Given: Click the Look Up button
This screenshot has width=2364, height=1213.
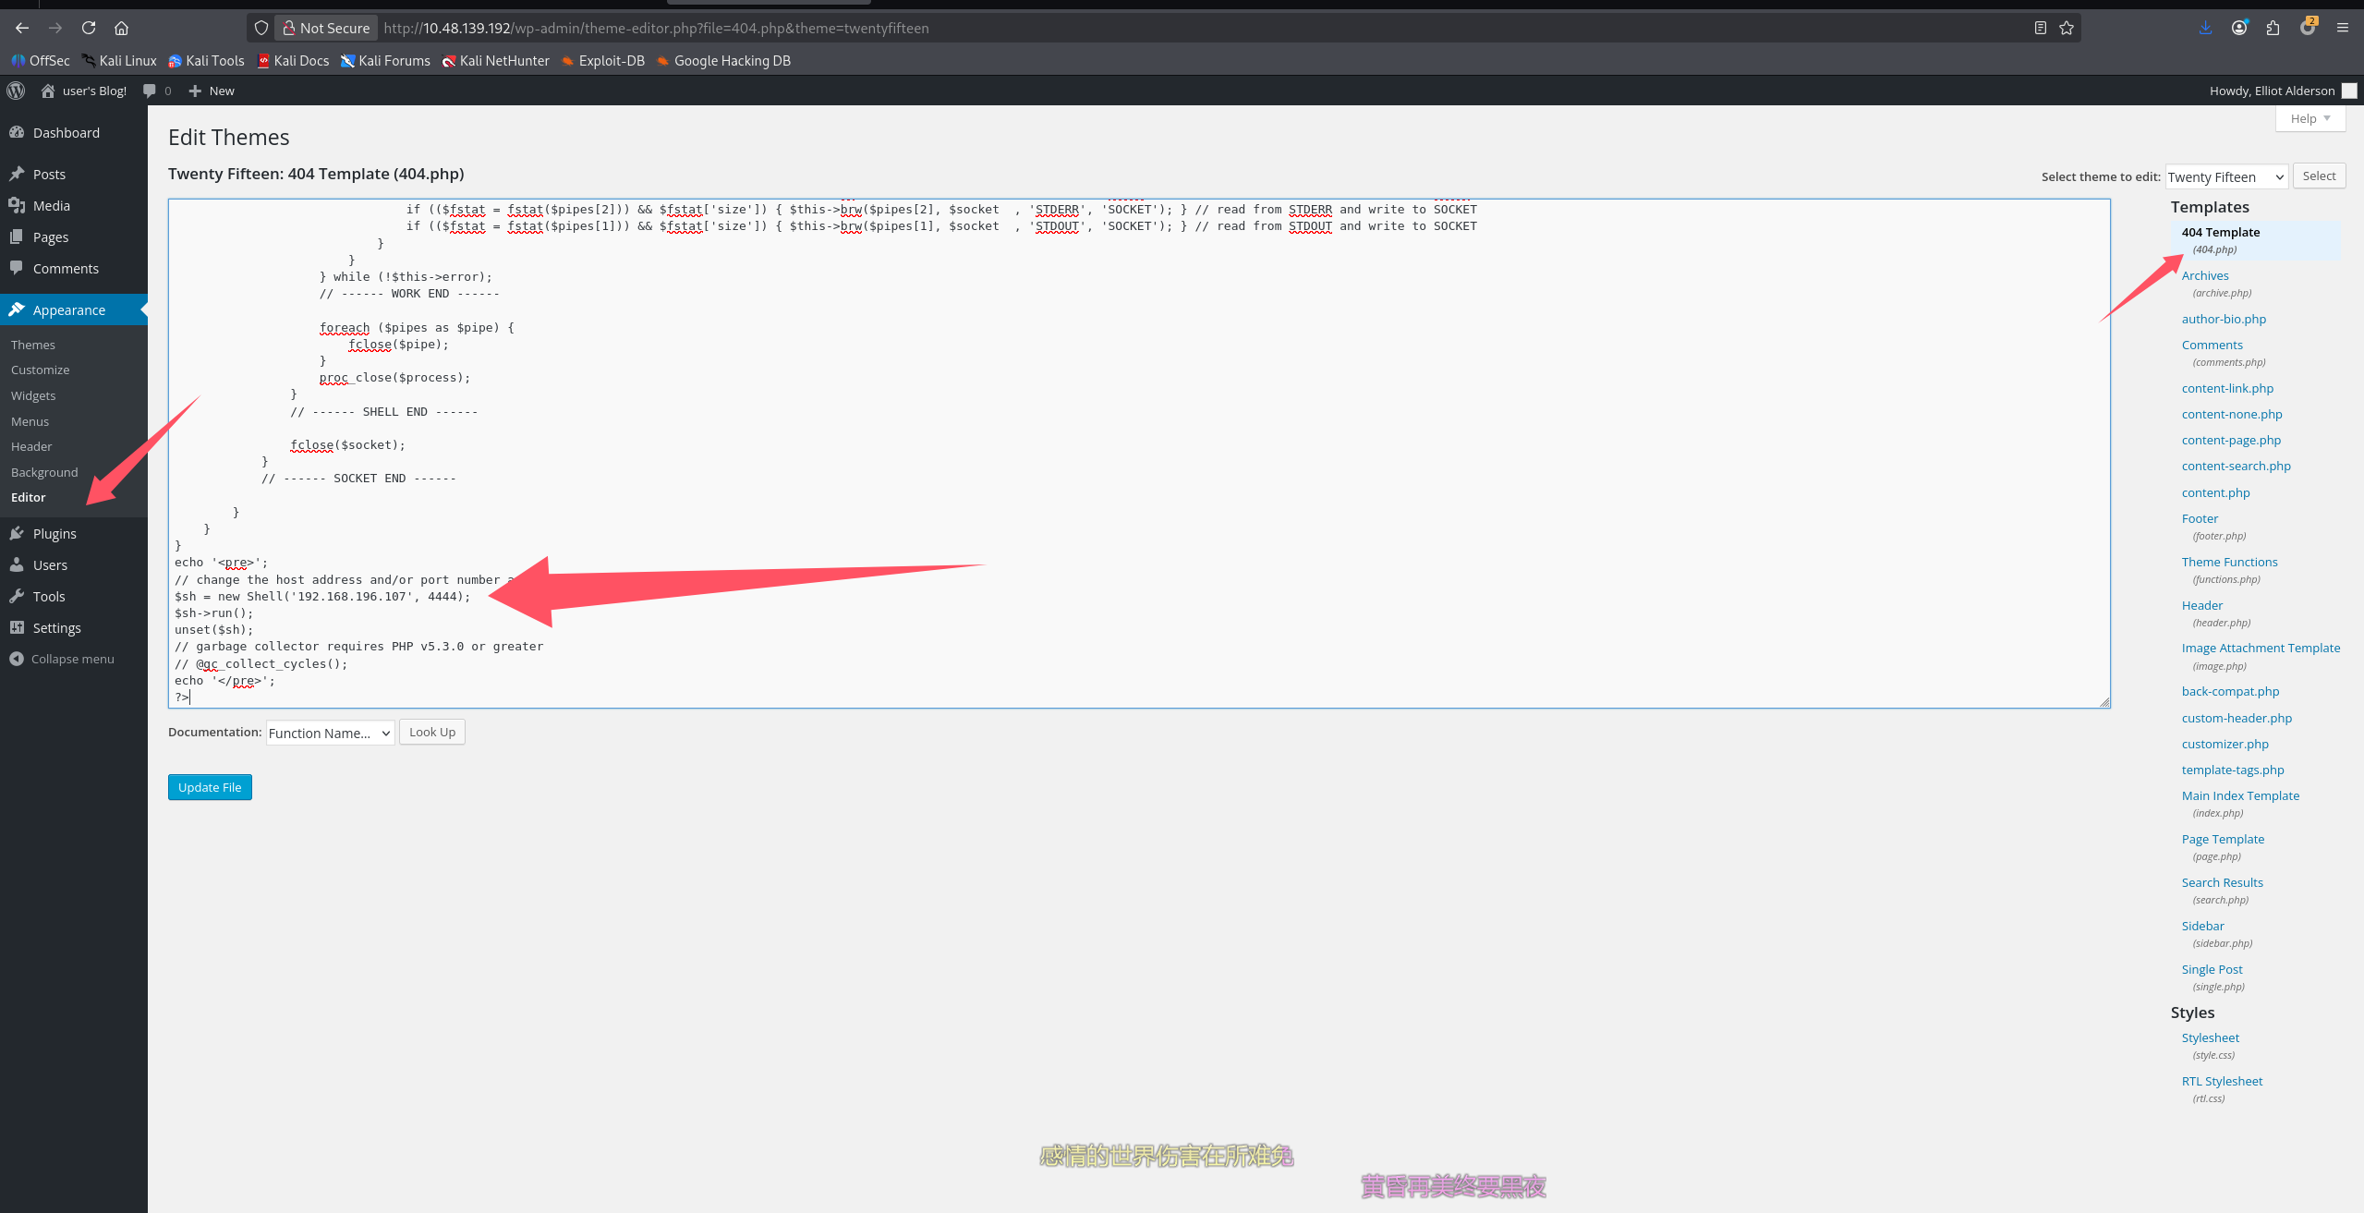Looking at the screenshot, I should point(431,732).
